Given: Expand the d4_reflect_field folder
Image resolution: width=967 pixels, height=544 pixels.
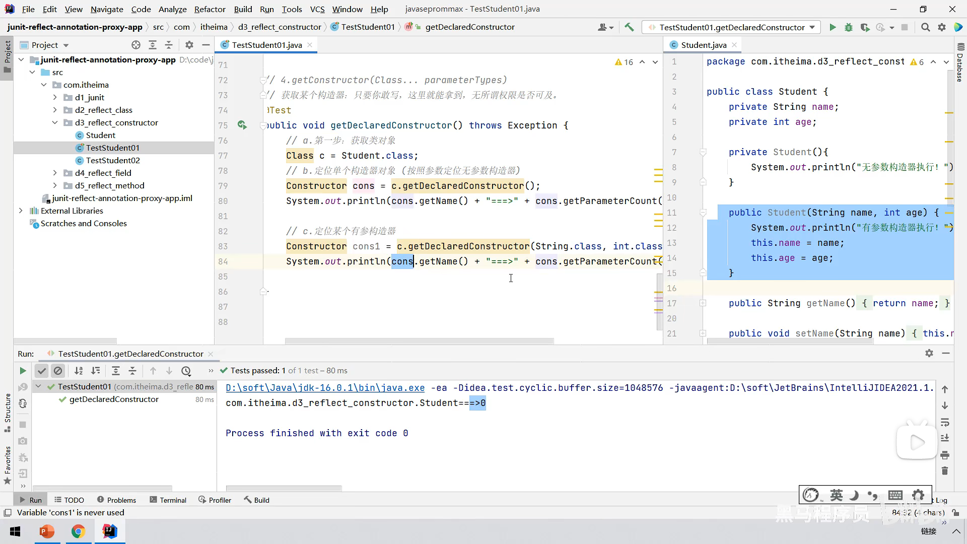Looking at the screenshot, I should (55, 173).
